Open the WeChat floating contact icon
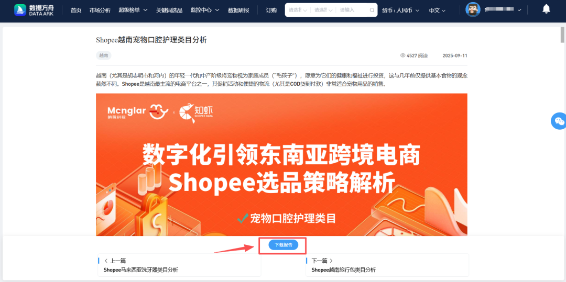566x282 pixels. [x=559, y=121]
